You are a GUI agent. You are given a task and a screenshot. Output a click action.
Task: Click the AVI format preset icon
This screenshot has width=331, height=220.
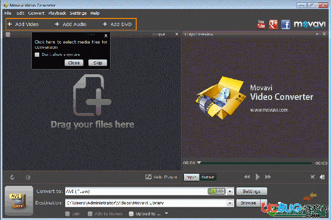click(19, 201)
